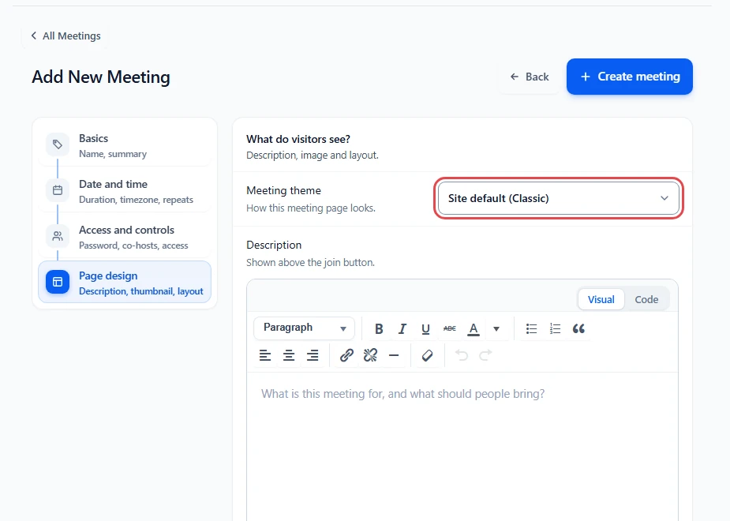Align text right

(x=313, y=356)
